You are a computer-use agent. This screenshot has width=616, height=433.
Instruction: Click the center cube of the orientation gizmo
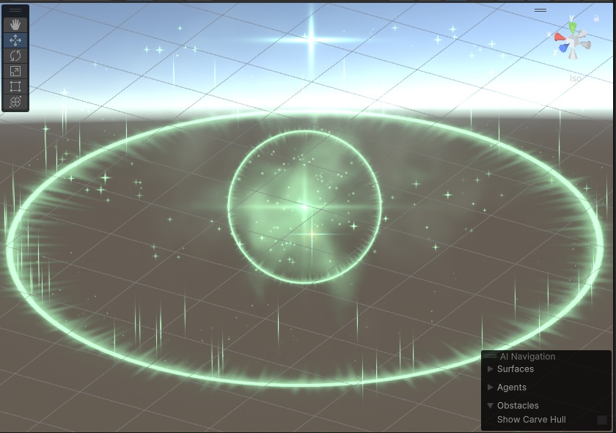[573, 40]
